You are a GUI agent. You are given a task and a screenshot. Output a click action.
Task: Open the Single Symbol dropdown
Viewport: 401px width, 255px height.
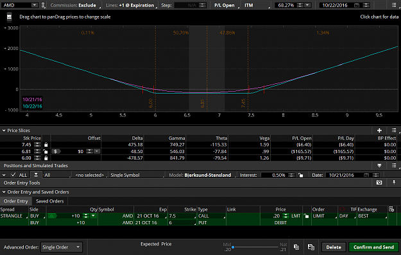[137, 175]
